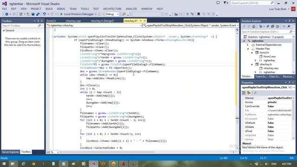Open Internet Explorer from the taskbar
297x167 pixels.
click(x=23, y=164)
